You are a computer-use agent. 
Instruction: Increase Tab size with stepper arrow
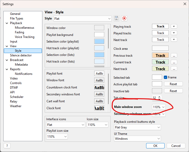pos(159,97)
